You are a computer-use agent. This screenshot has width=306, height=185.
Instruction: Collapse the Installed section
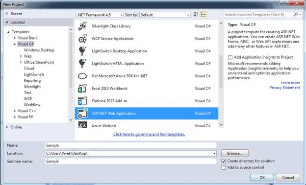tap(7, 22)
